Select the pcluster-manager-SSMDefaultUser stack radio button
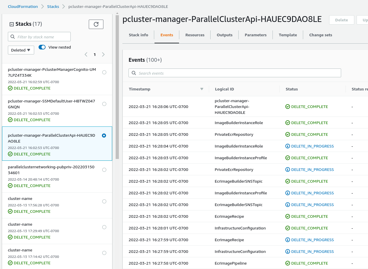The image size is (368, 269). pyautogui.click(x=104, y=104)
